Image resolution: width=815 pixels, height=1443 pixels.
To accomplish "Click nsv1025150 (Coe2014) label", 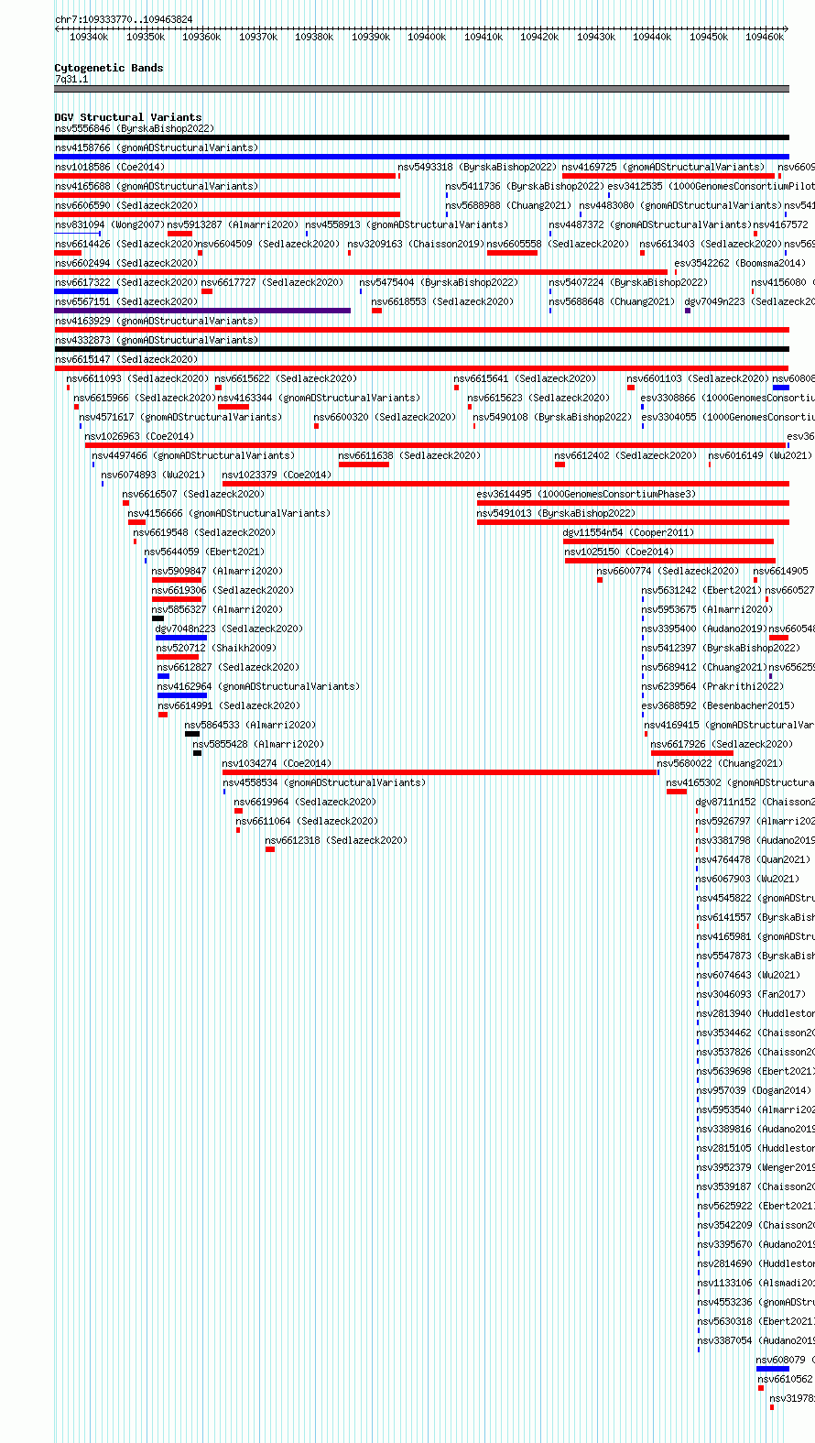I will pyautogui.click(x=619, y=552).
